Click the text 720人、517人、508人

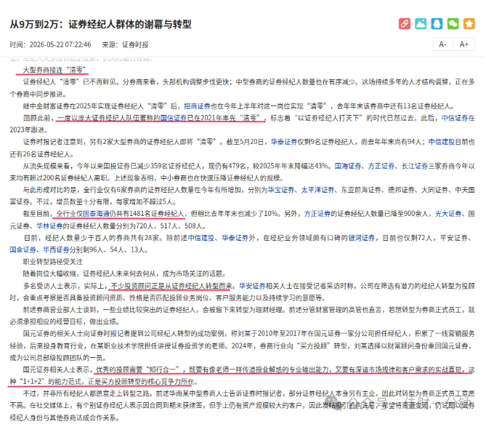[x=171, y=225]
